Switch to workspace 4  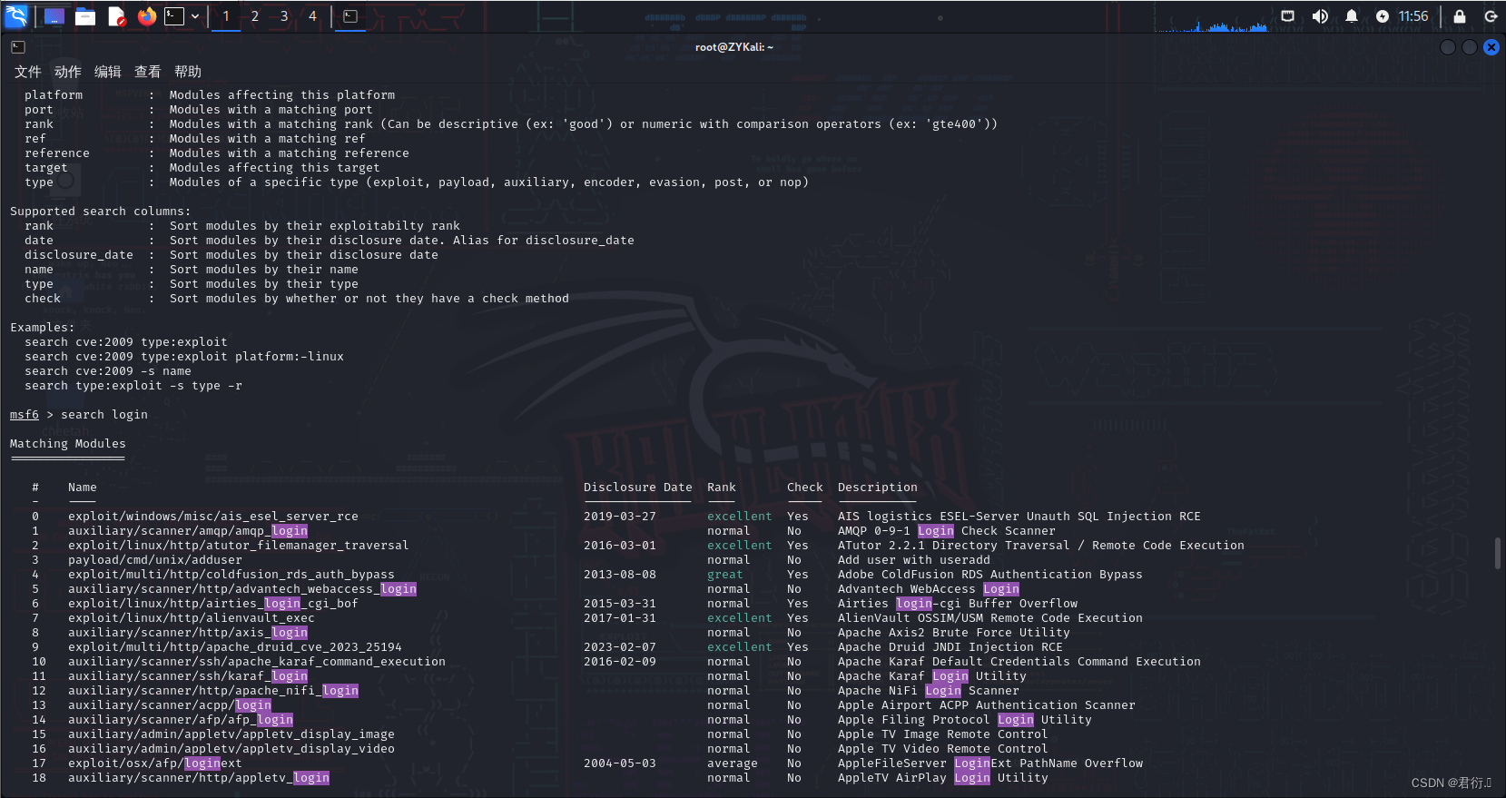pos(313,16)
